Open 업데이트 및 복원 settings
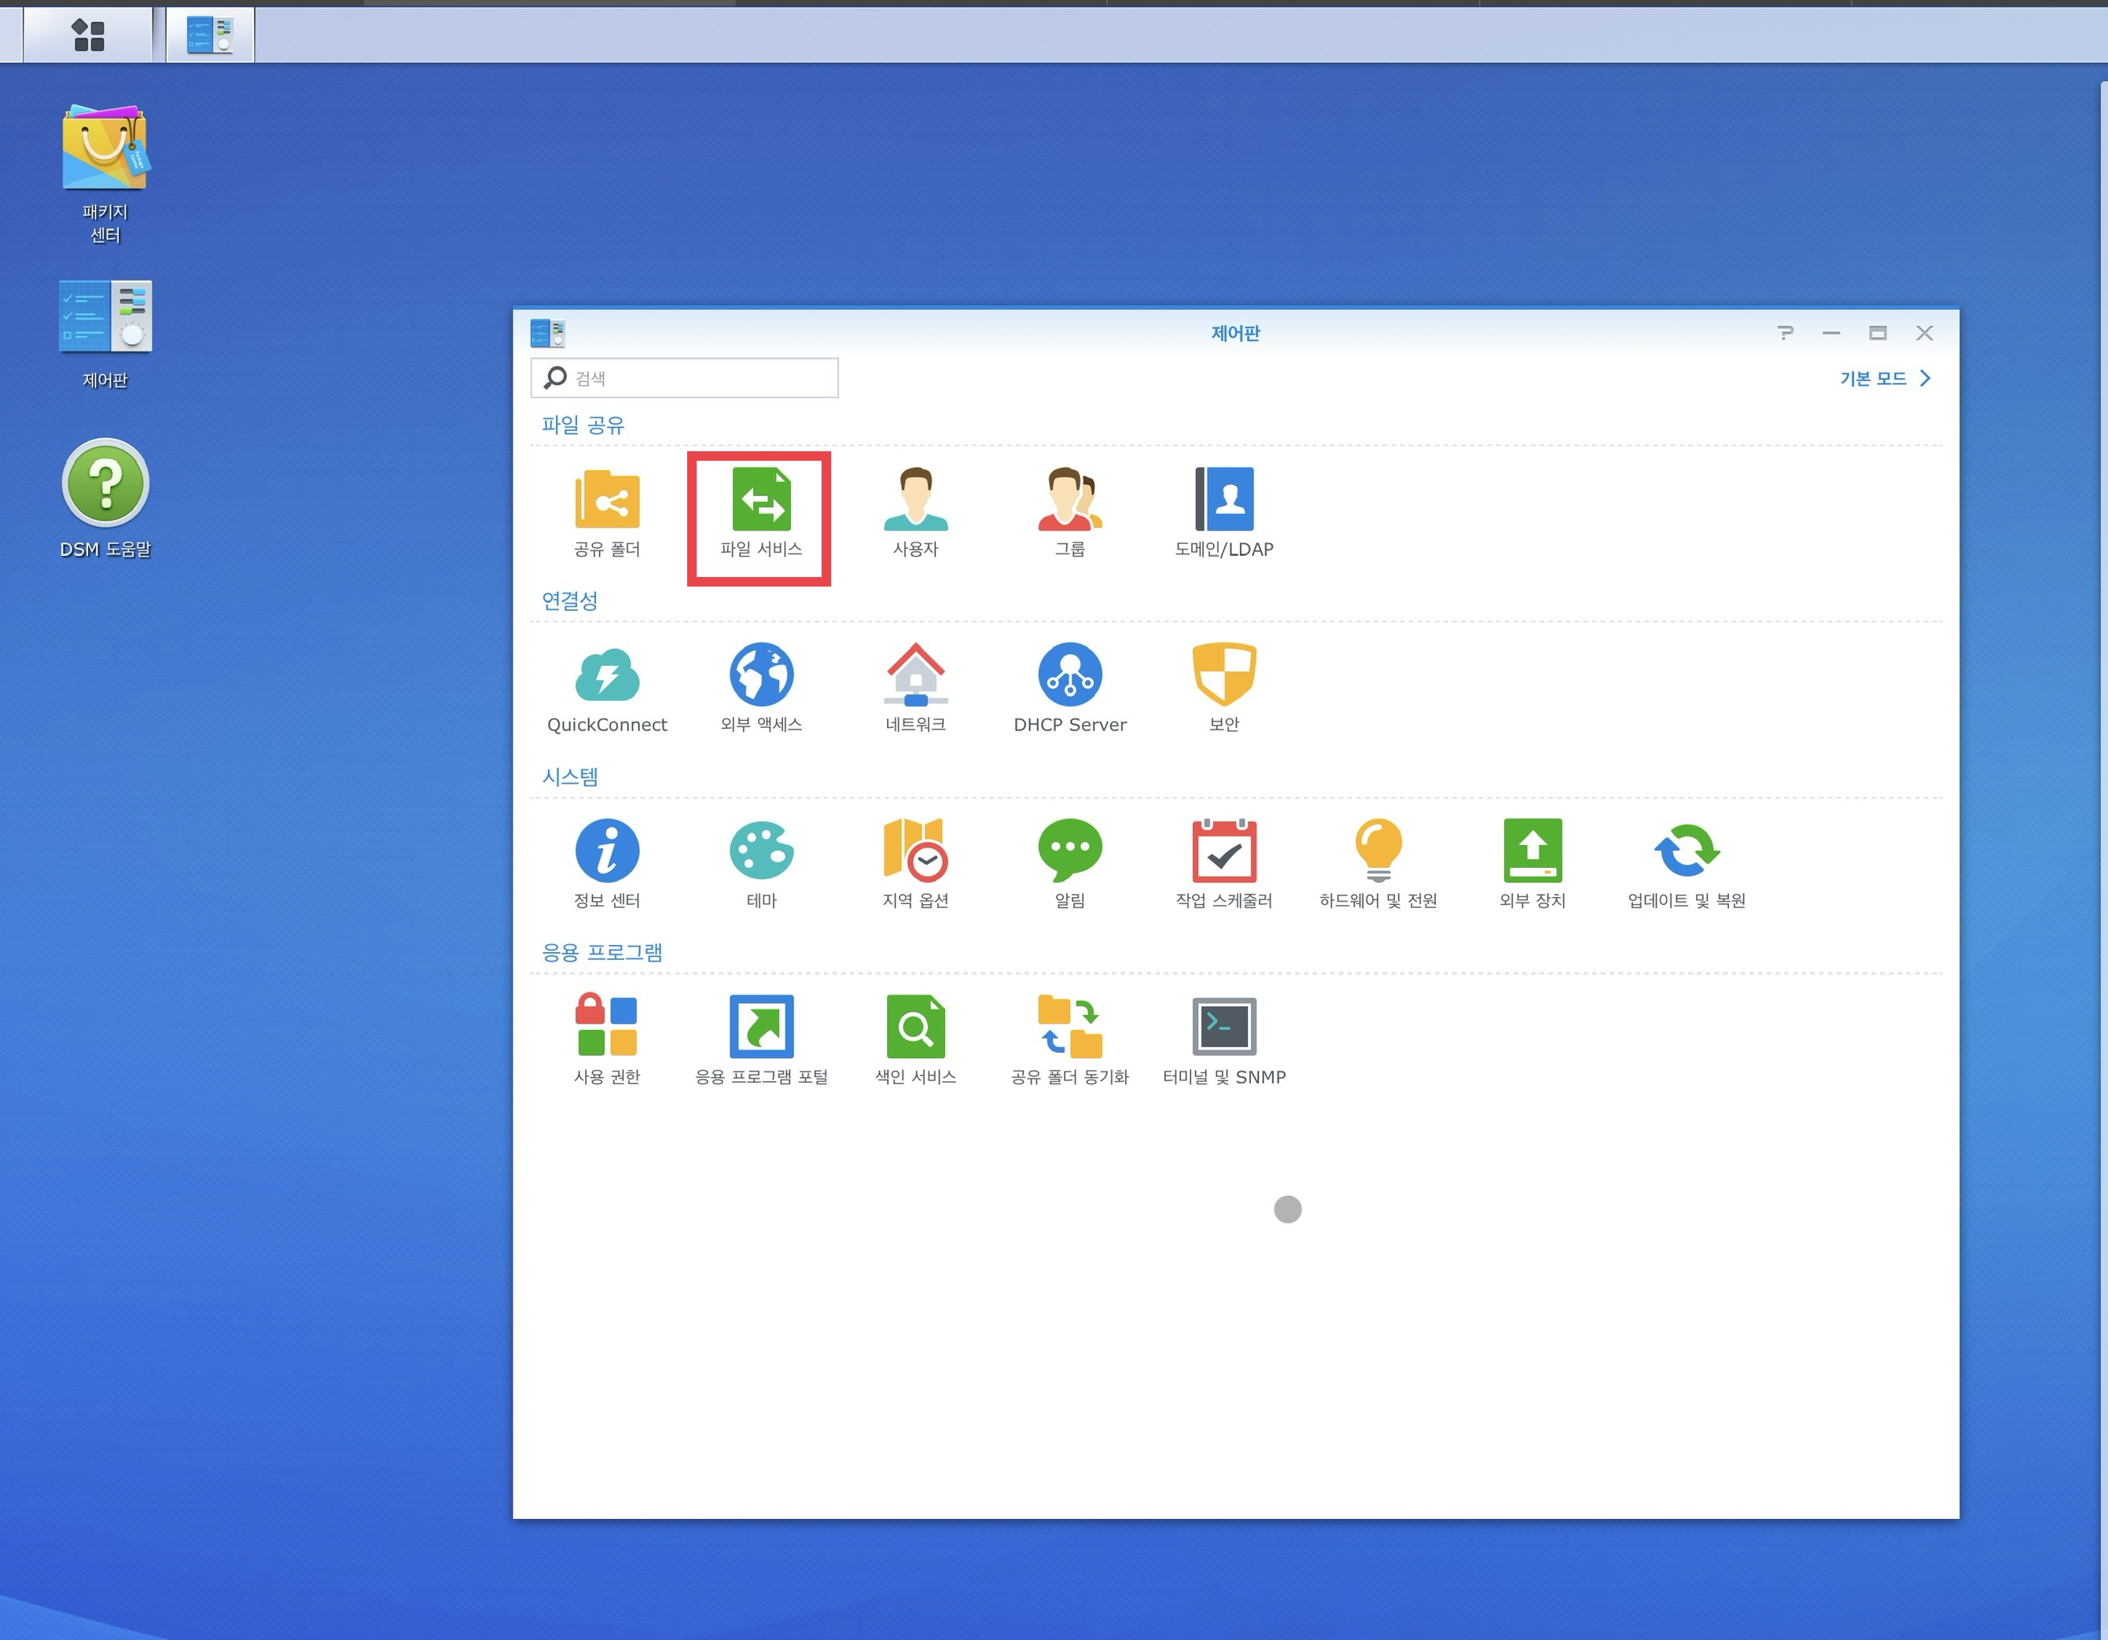 tap(1687, 865)
